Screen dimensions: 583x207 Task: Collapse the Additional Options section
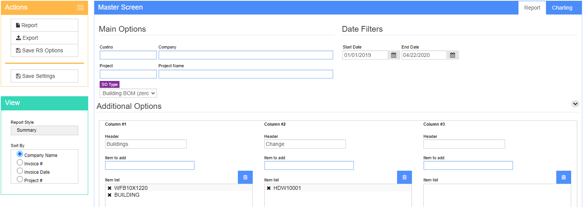575,104
